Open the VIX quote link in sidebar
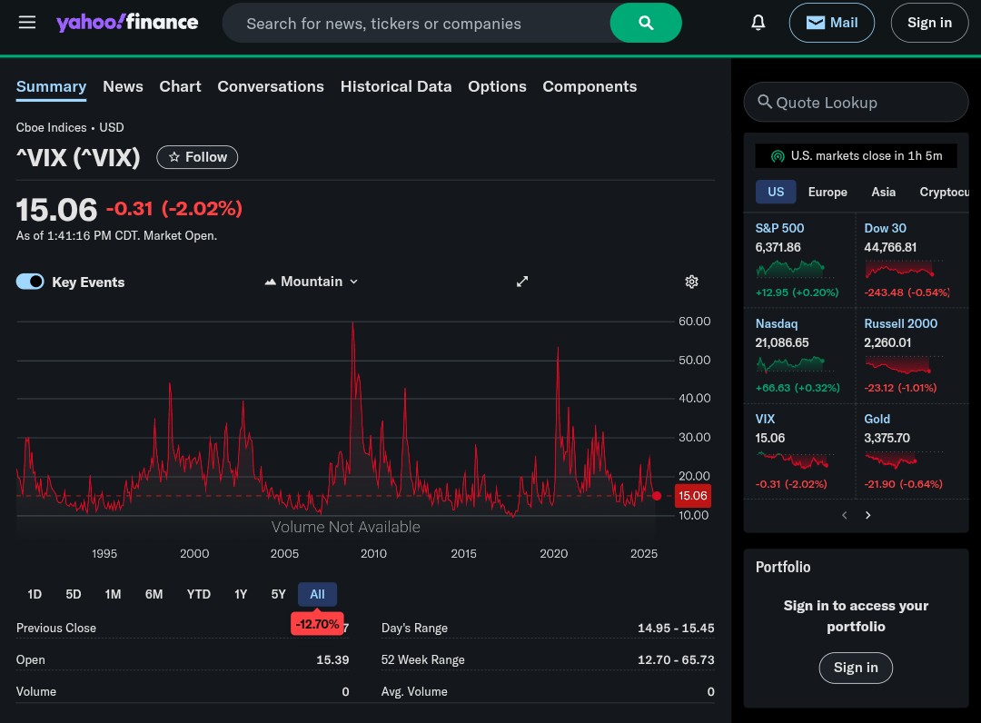The image size is (981, 723). 765,419
